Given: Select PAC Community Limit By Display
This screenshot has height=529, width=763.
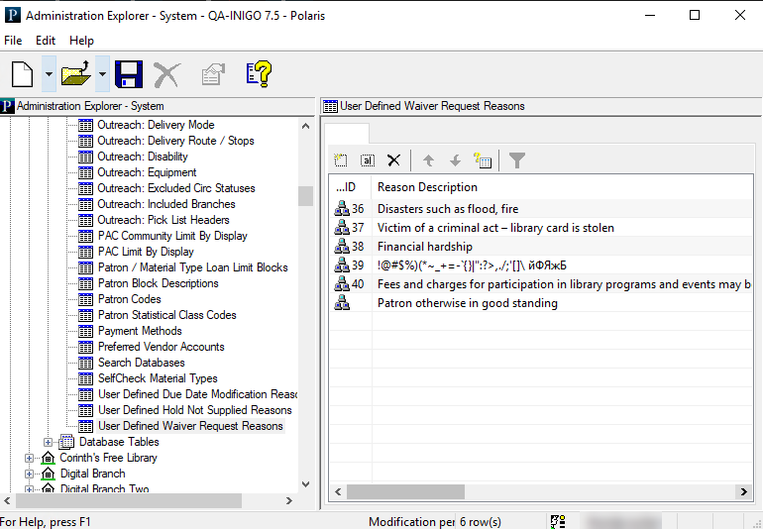Looking at the screenshot, I should pyautogui.click(x=172, y=236).
